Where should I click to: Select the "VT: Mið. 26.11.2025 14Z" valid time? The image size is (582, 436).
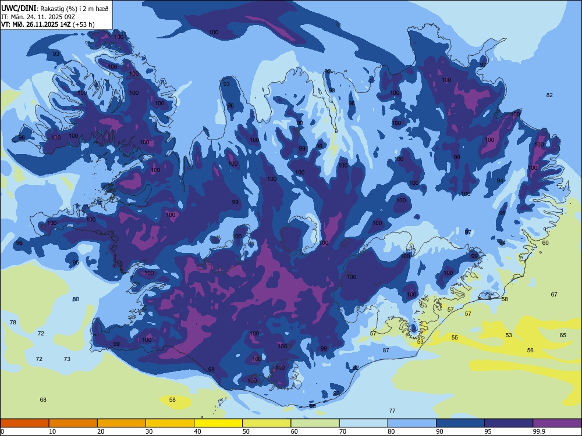36,24
